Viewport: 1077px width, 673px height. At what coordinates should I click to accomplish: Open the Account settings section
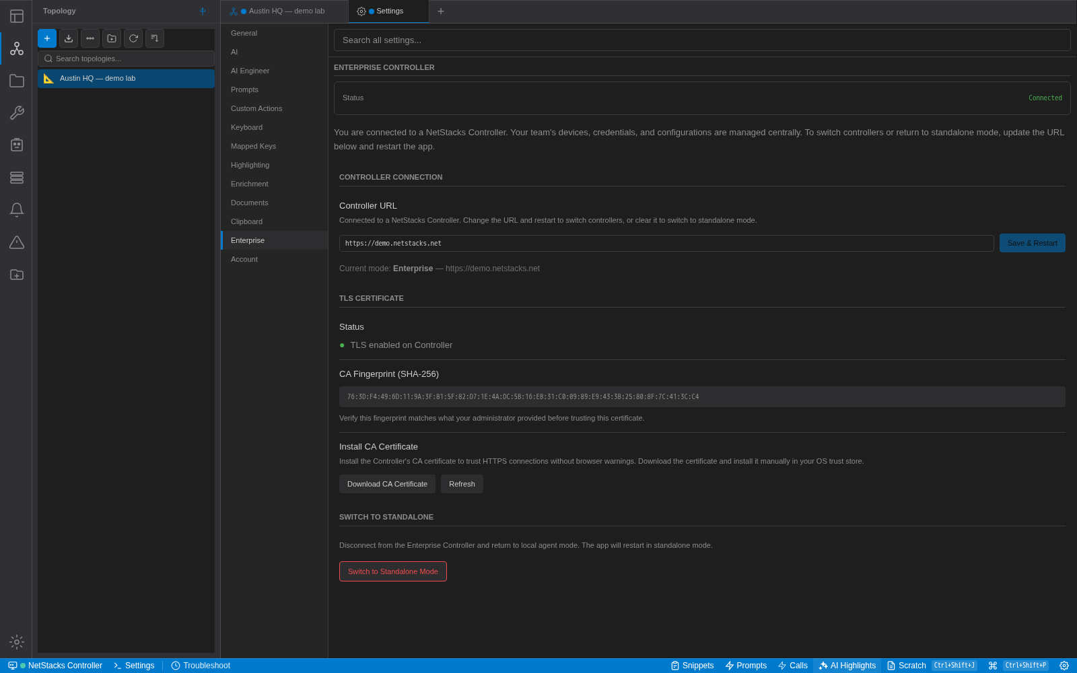(x=275, y=259)
